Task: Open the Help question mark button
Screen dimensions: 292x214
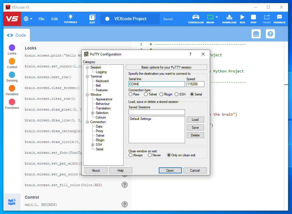Action: 270,34
